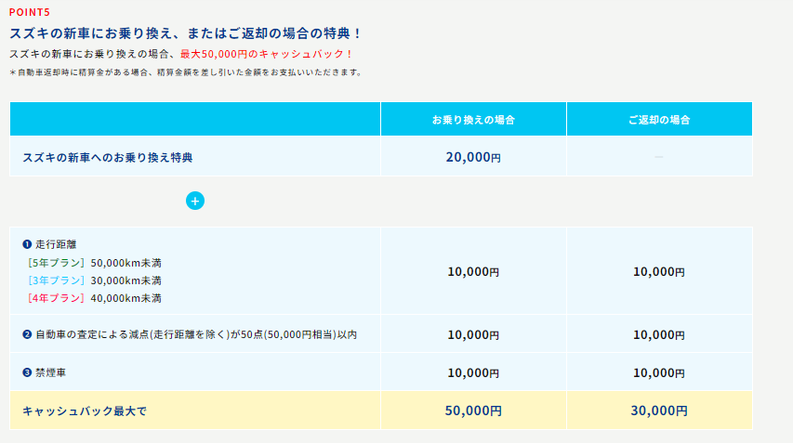
Task: Click red text 最大50,000円のキャッシュバック！
Action: [267, 54]
